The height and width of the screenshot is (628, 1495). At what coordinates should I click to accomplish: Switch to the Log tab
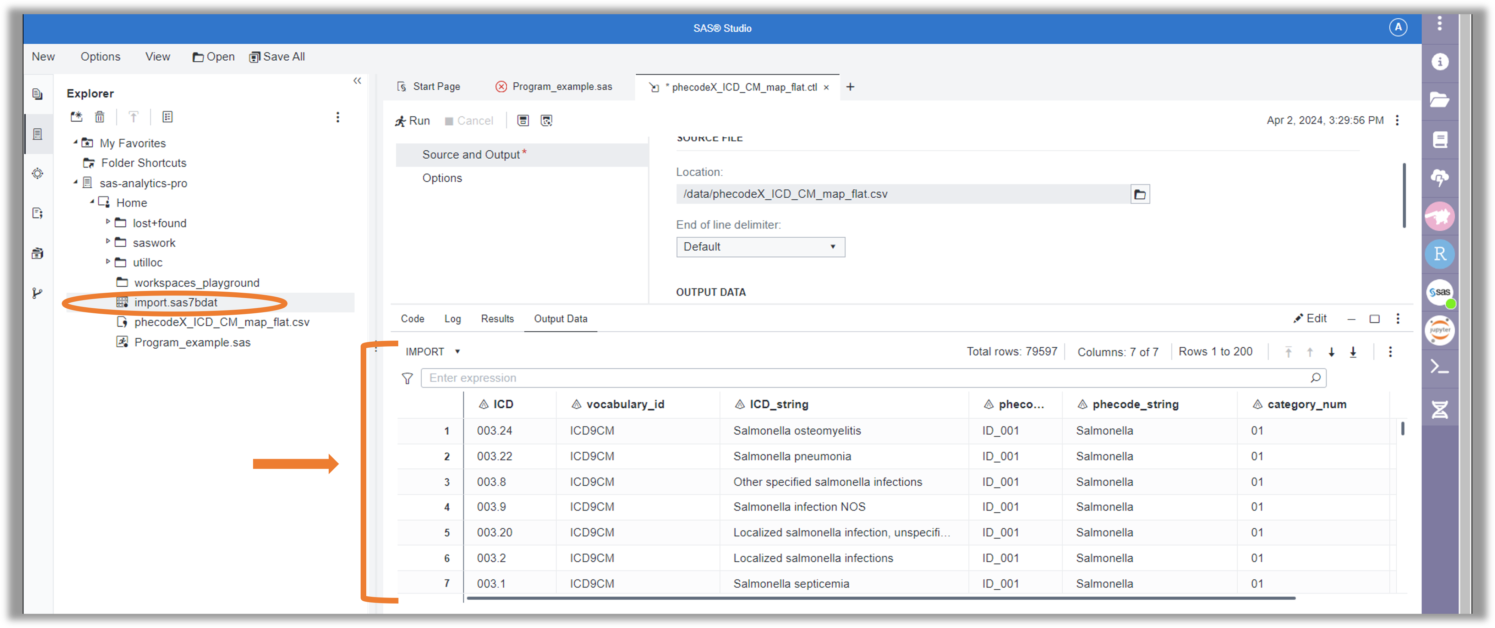point(452,318)
